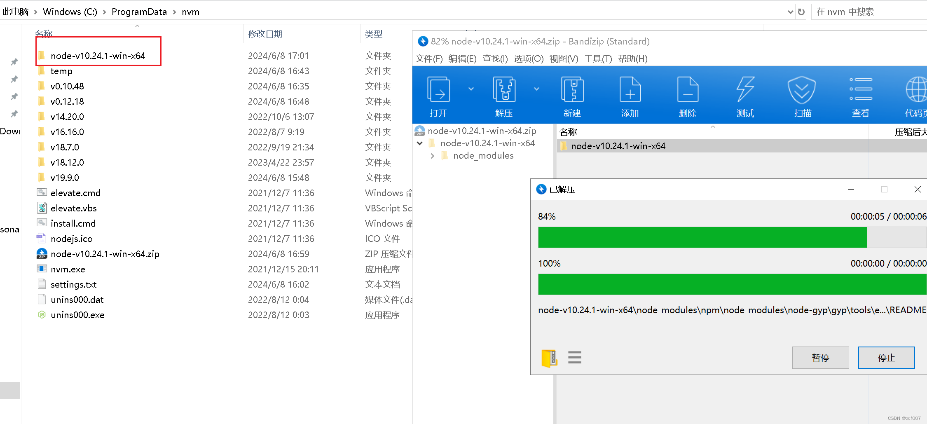Expand the node_modules folder in the archive tree
This screenshot has width=927, height=424.
(x=433, y=156)
